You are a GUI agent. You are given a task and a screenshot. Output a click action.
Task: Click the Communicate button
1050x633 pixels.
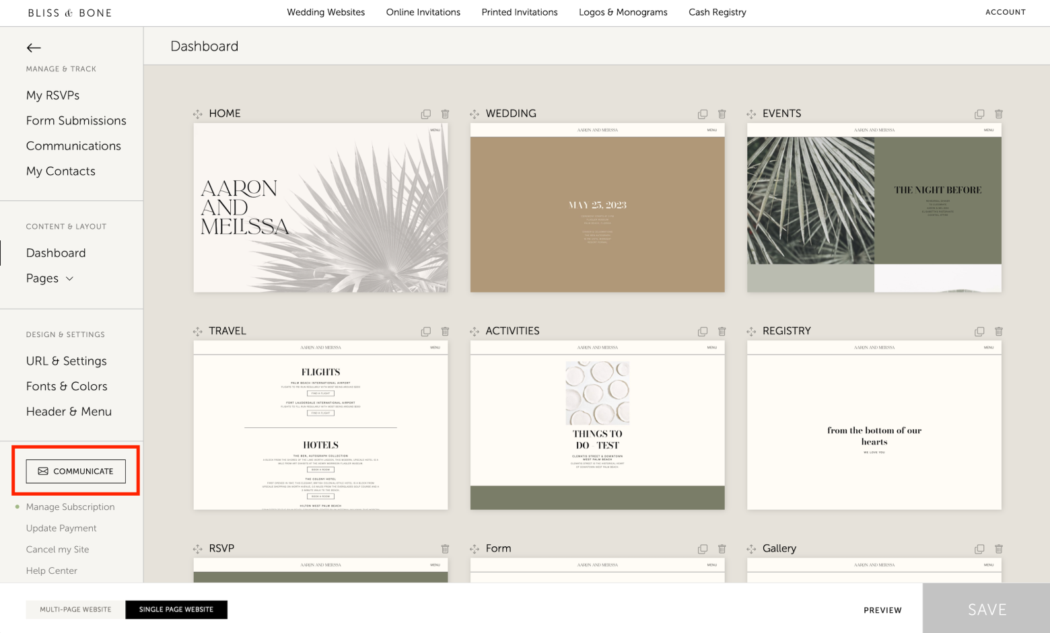pyautogui.click(x=75, y=472)
